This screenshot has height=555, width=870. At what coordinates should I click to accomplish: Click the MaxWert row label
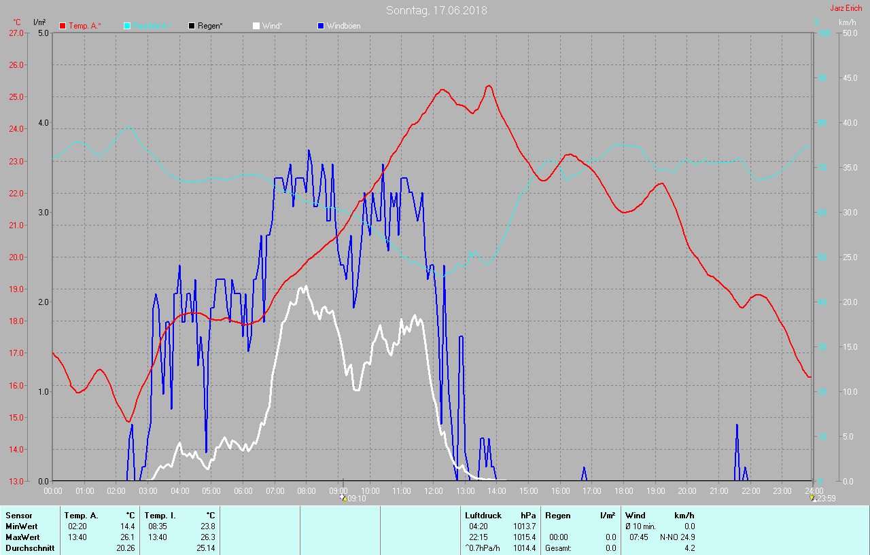(21, 537)
